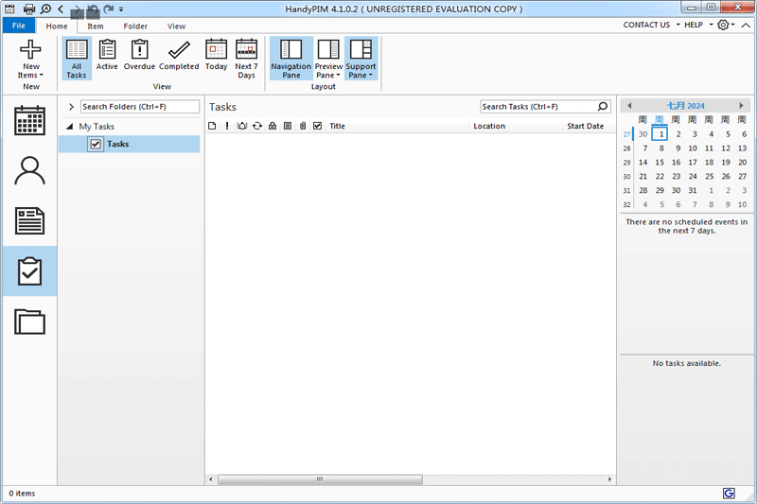Sort by the category column icon

pyautogui.click(x=288, y=126)
